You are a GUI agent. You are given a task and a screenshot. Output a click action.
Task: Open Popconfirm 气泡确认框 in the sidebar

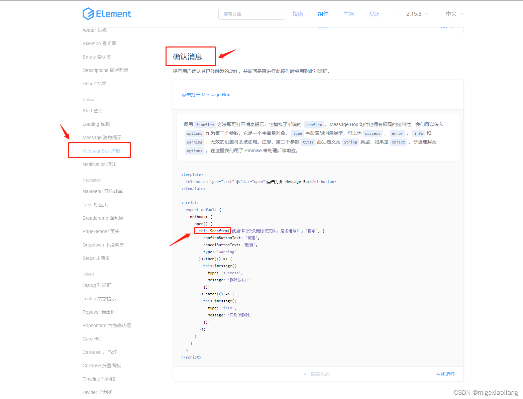(107, 325)
